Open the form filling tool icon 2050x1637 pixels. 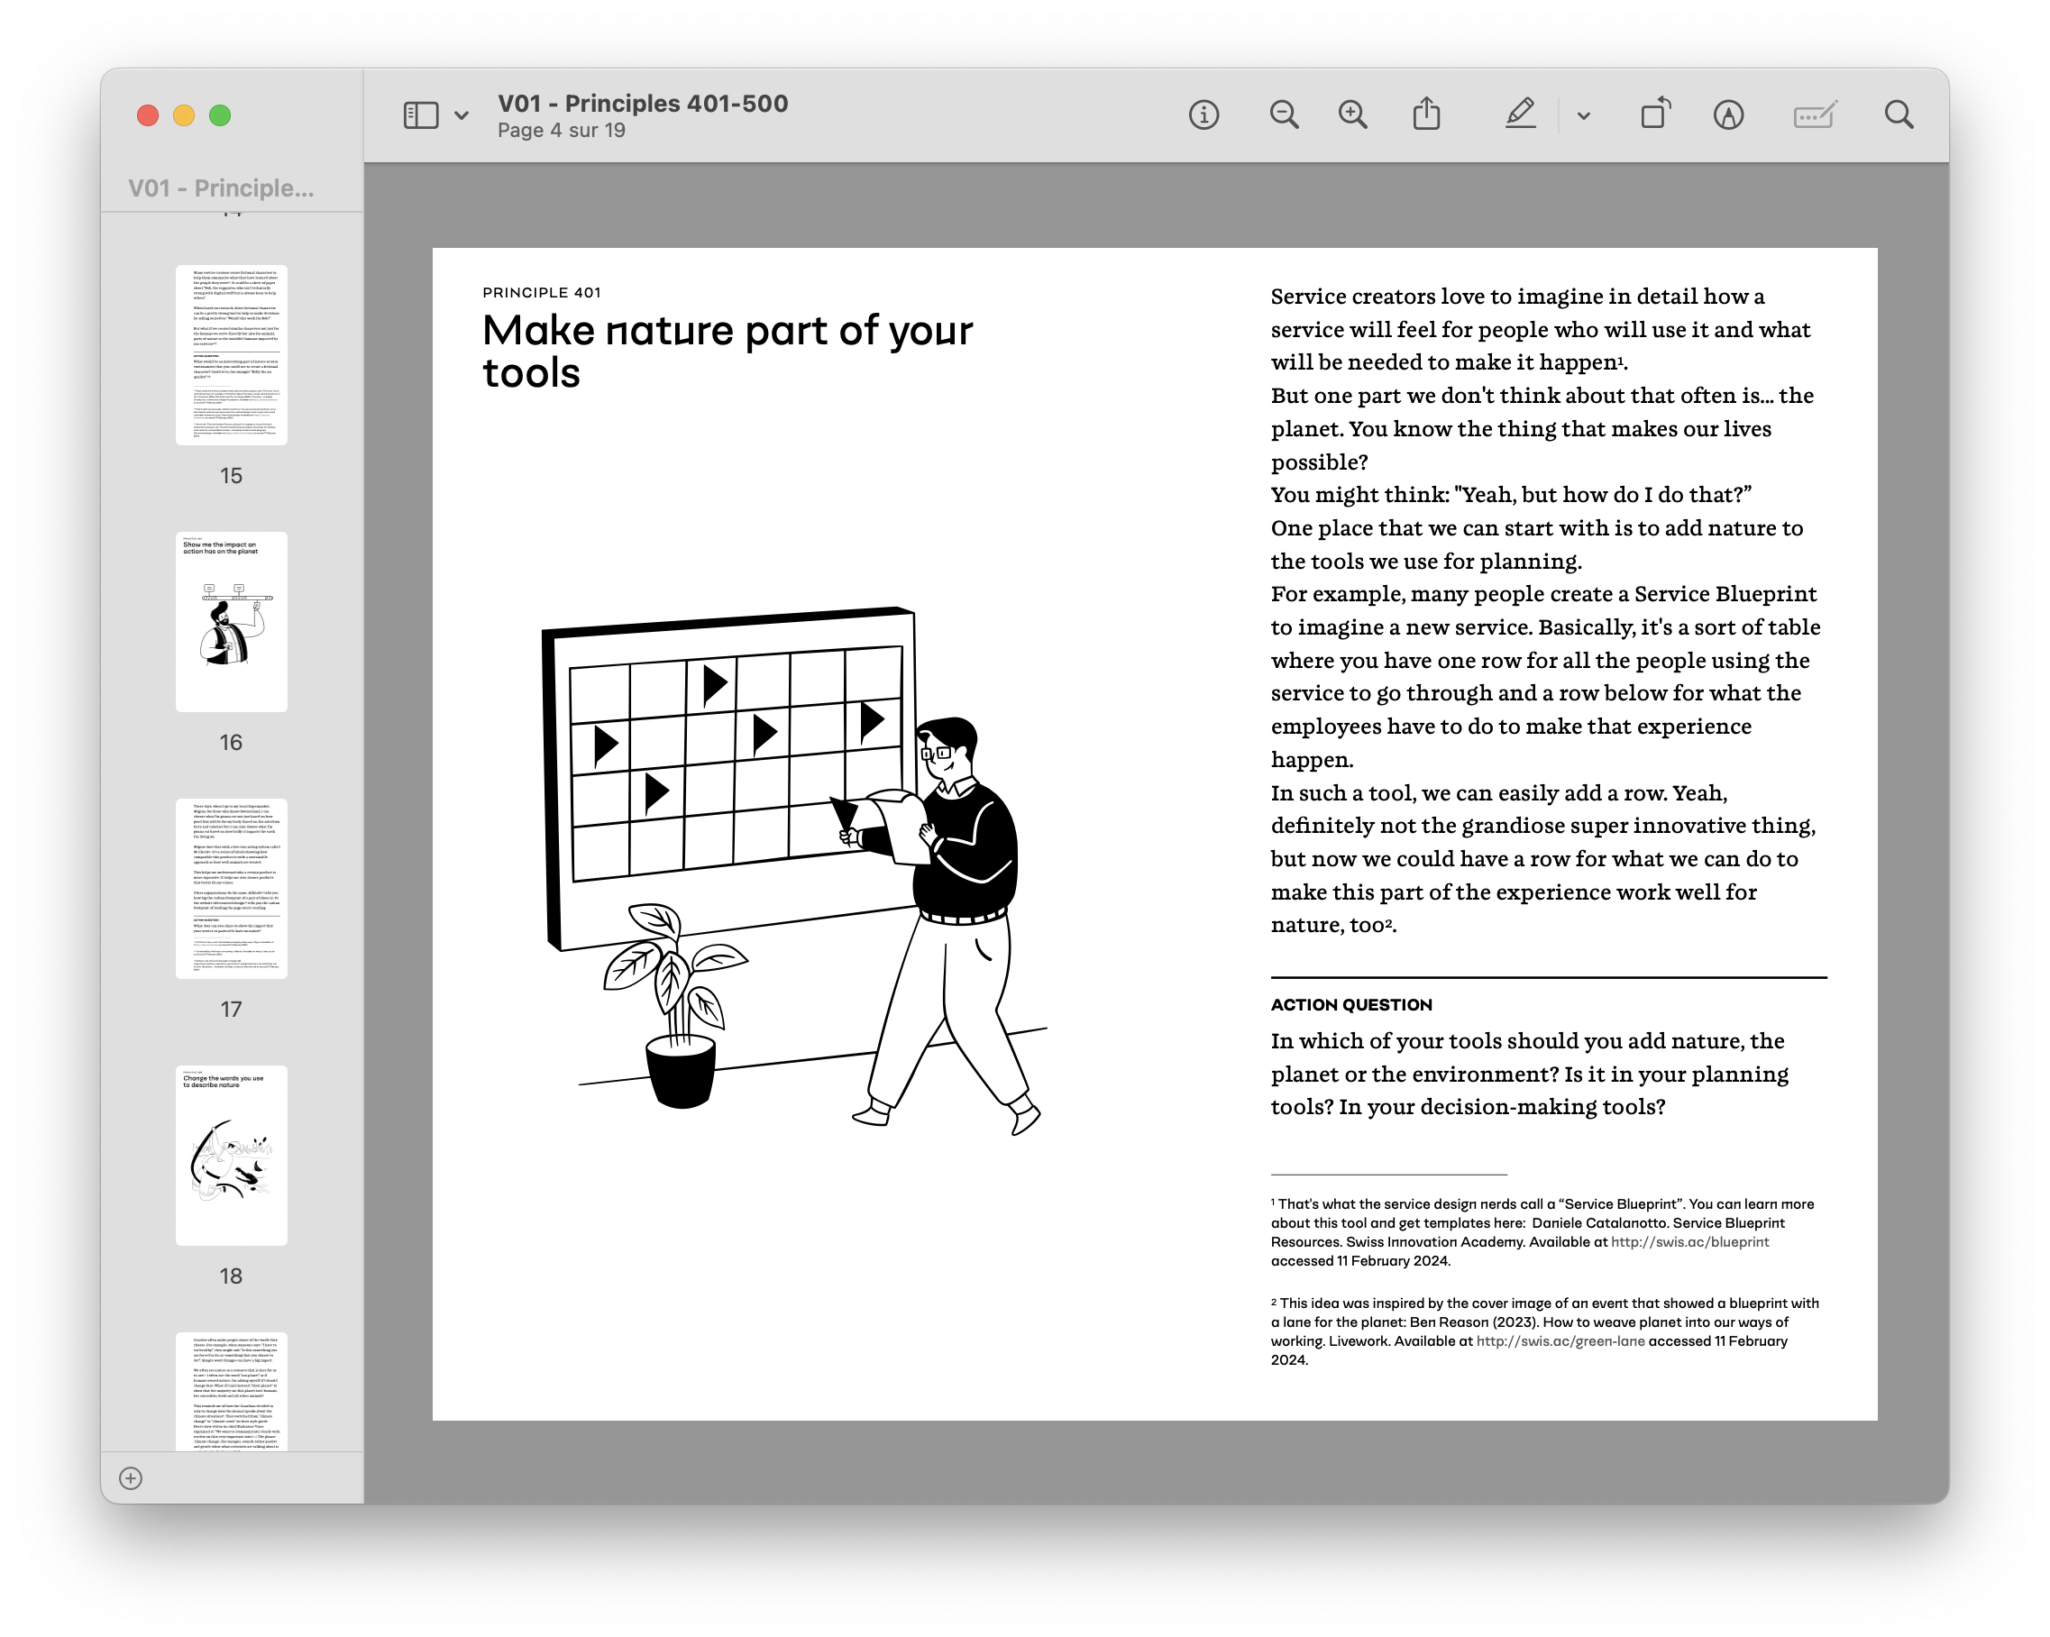coord(1814,115)
